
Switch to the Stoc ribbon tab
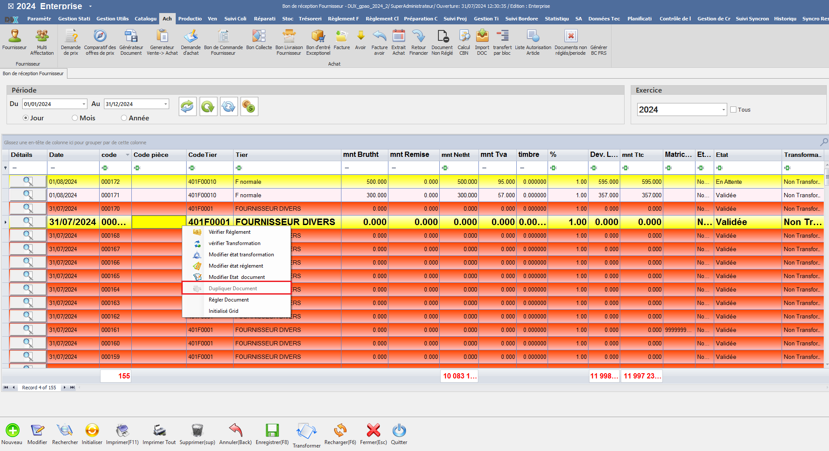point(287,19)
